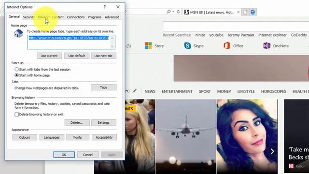This screenshot has width=309, height=174.
Task: Click the banner advertisement image
Action: point(241,68)
